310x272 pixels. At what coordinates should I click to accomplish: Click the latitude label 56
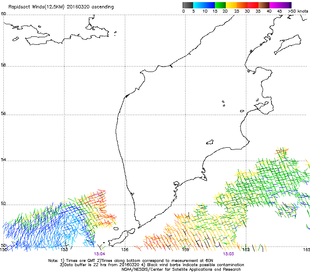pyautogui.click(x=3, y=113)
